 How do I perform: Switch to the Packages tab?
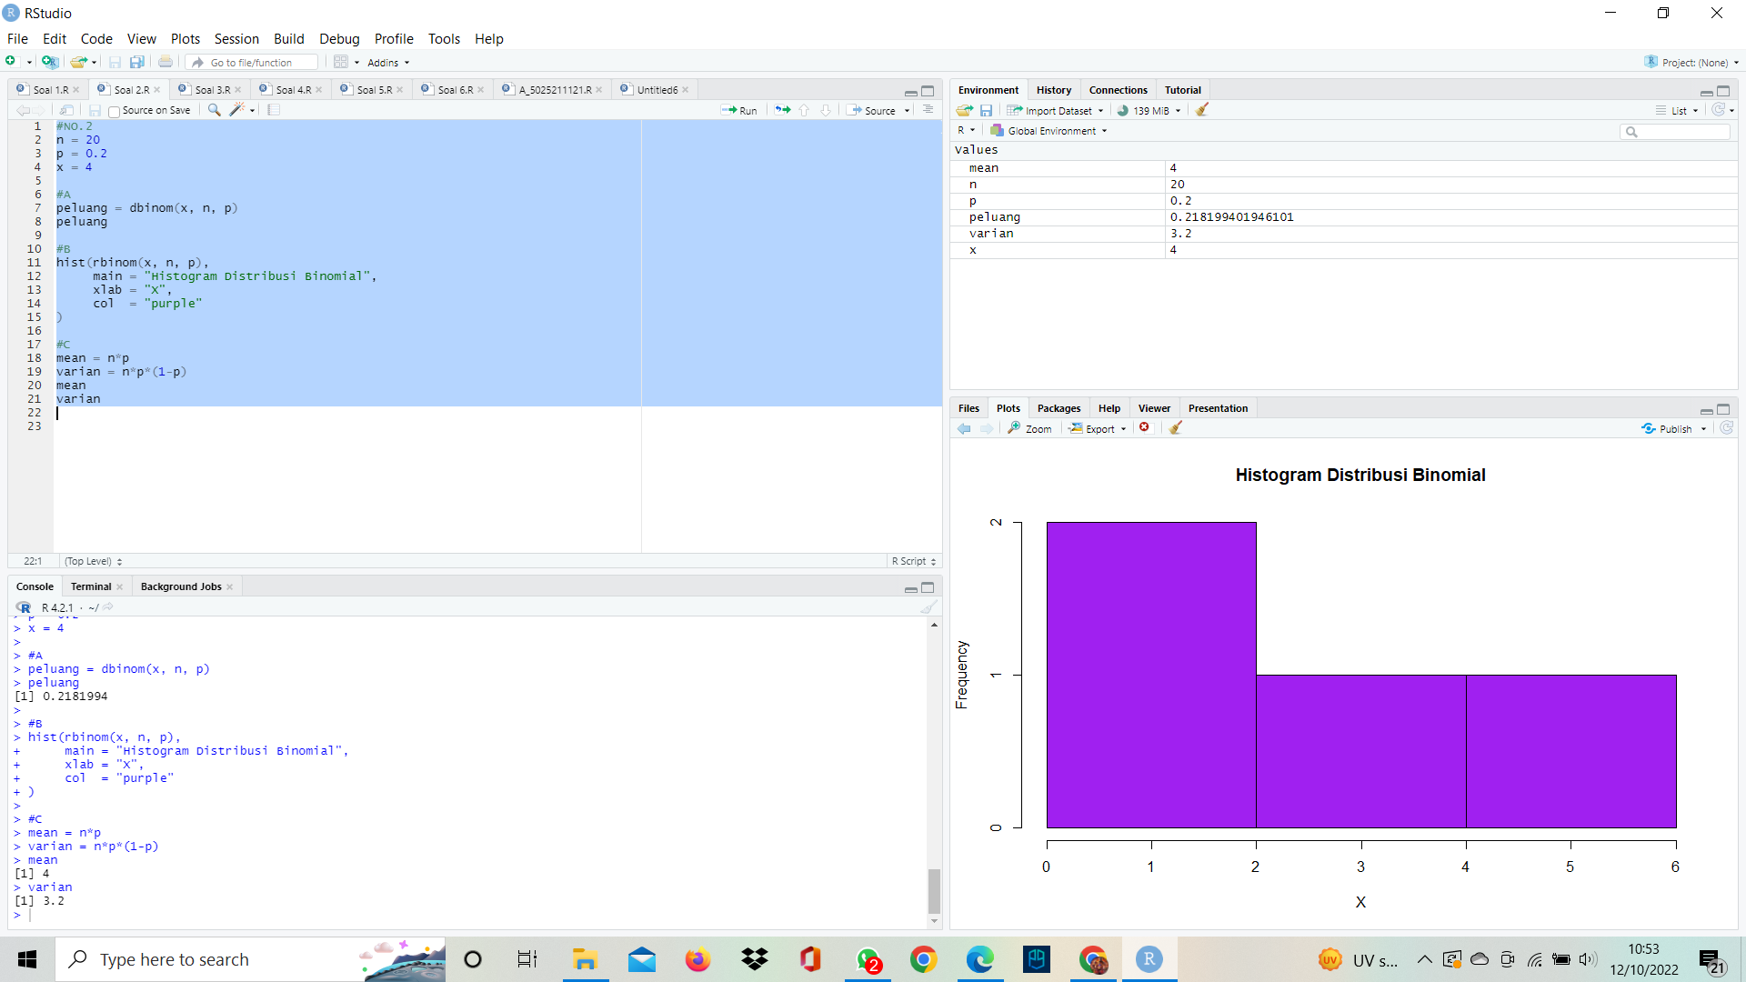1059,408
